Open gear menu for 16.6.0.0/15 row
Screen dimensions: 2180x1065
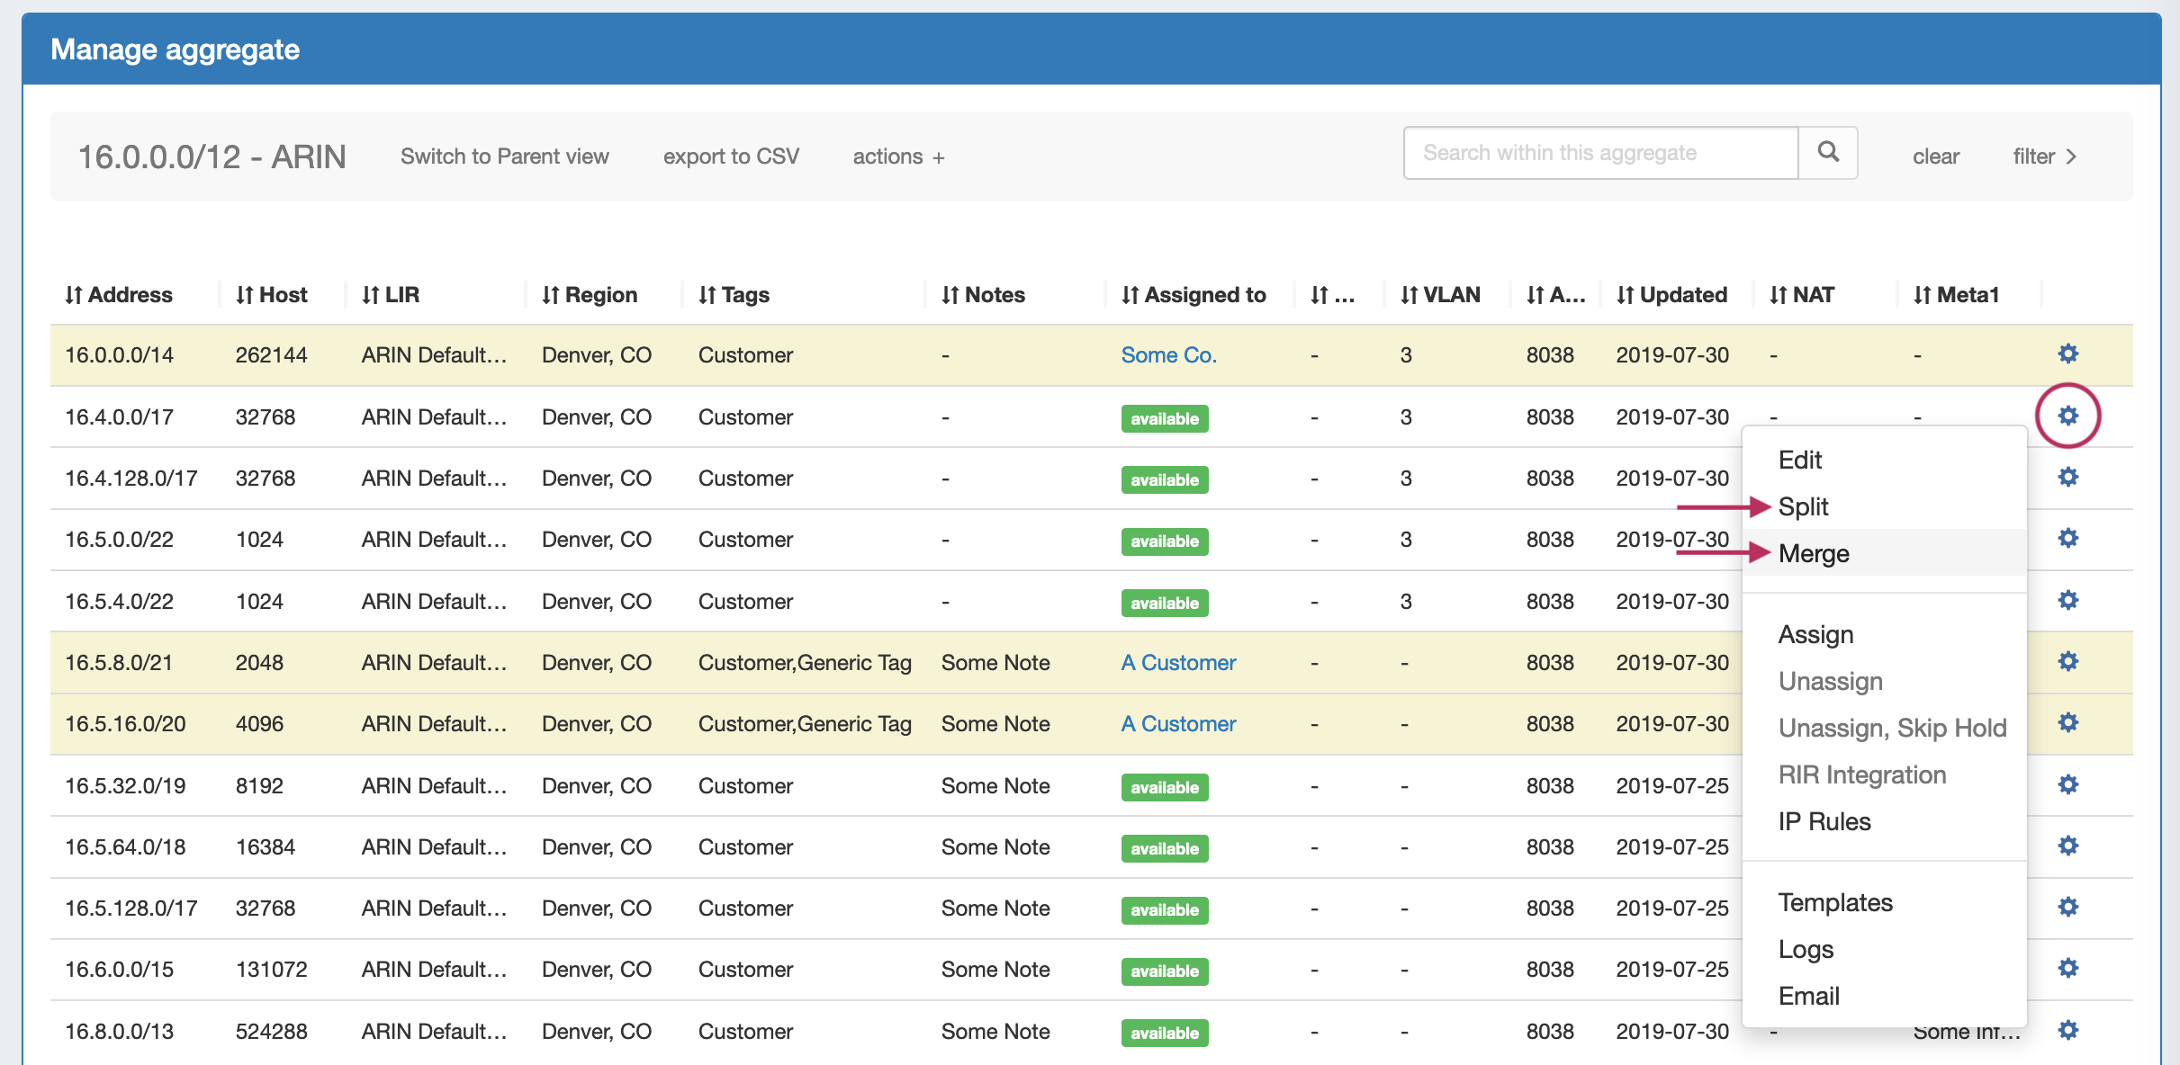click(2067, 968)
